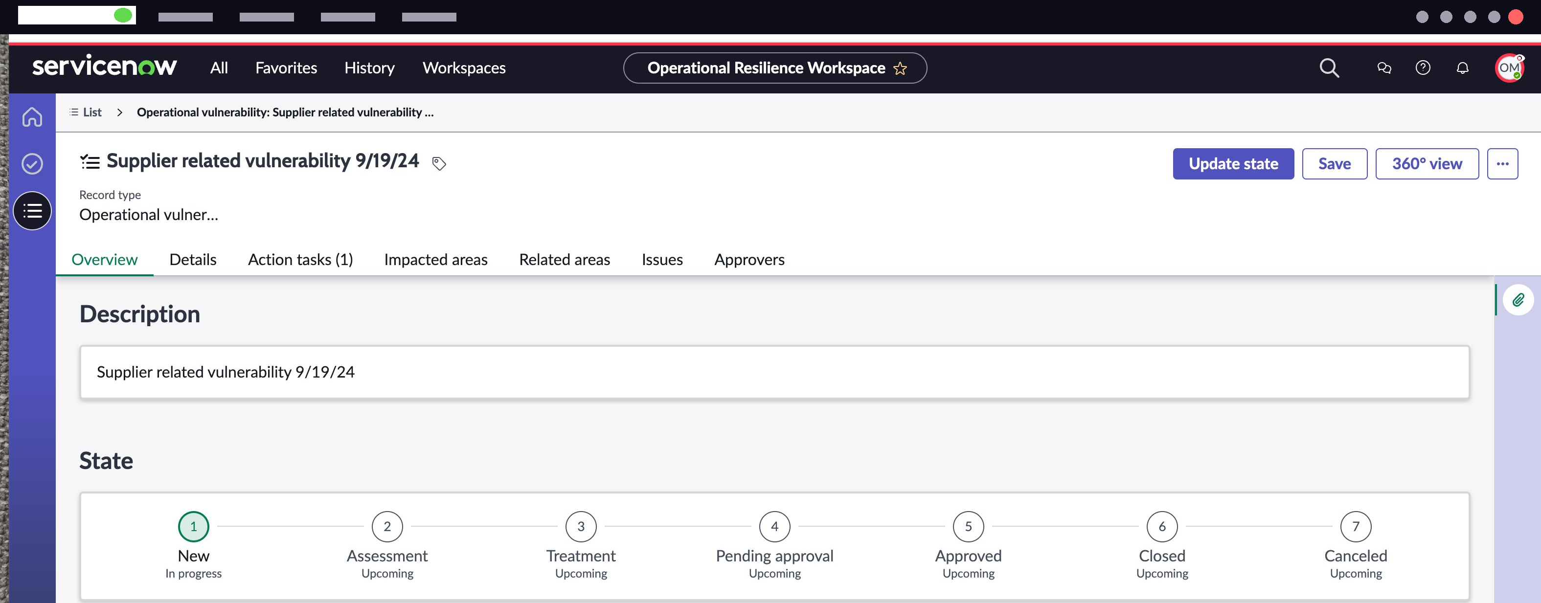Image resolution: width=1541 pixels, height=603 pixels.
Task: Go to the workspace Home icon
Action: [32, 117]
